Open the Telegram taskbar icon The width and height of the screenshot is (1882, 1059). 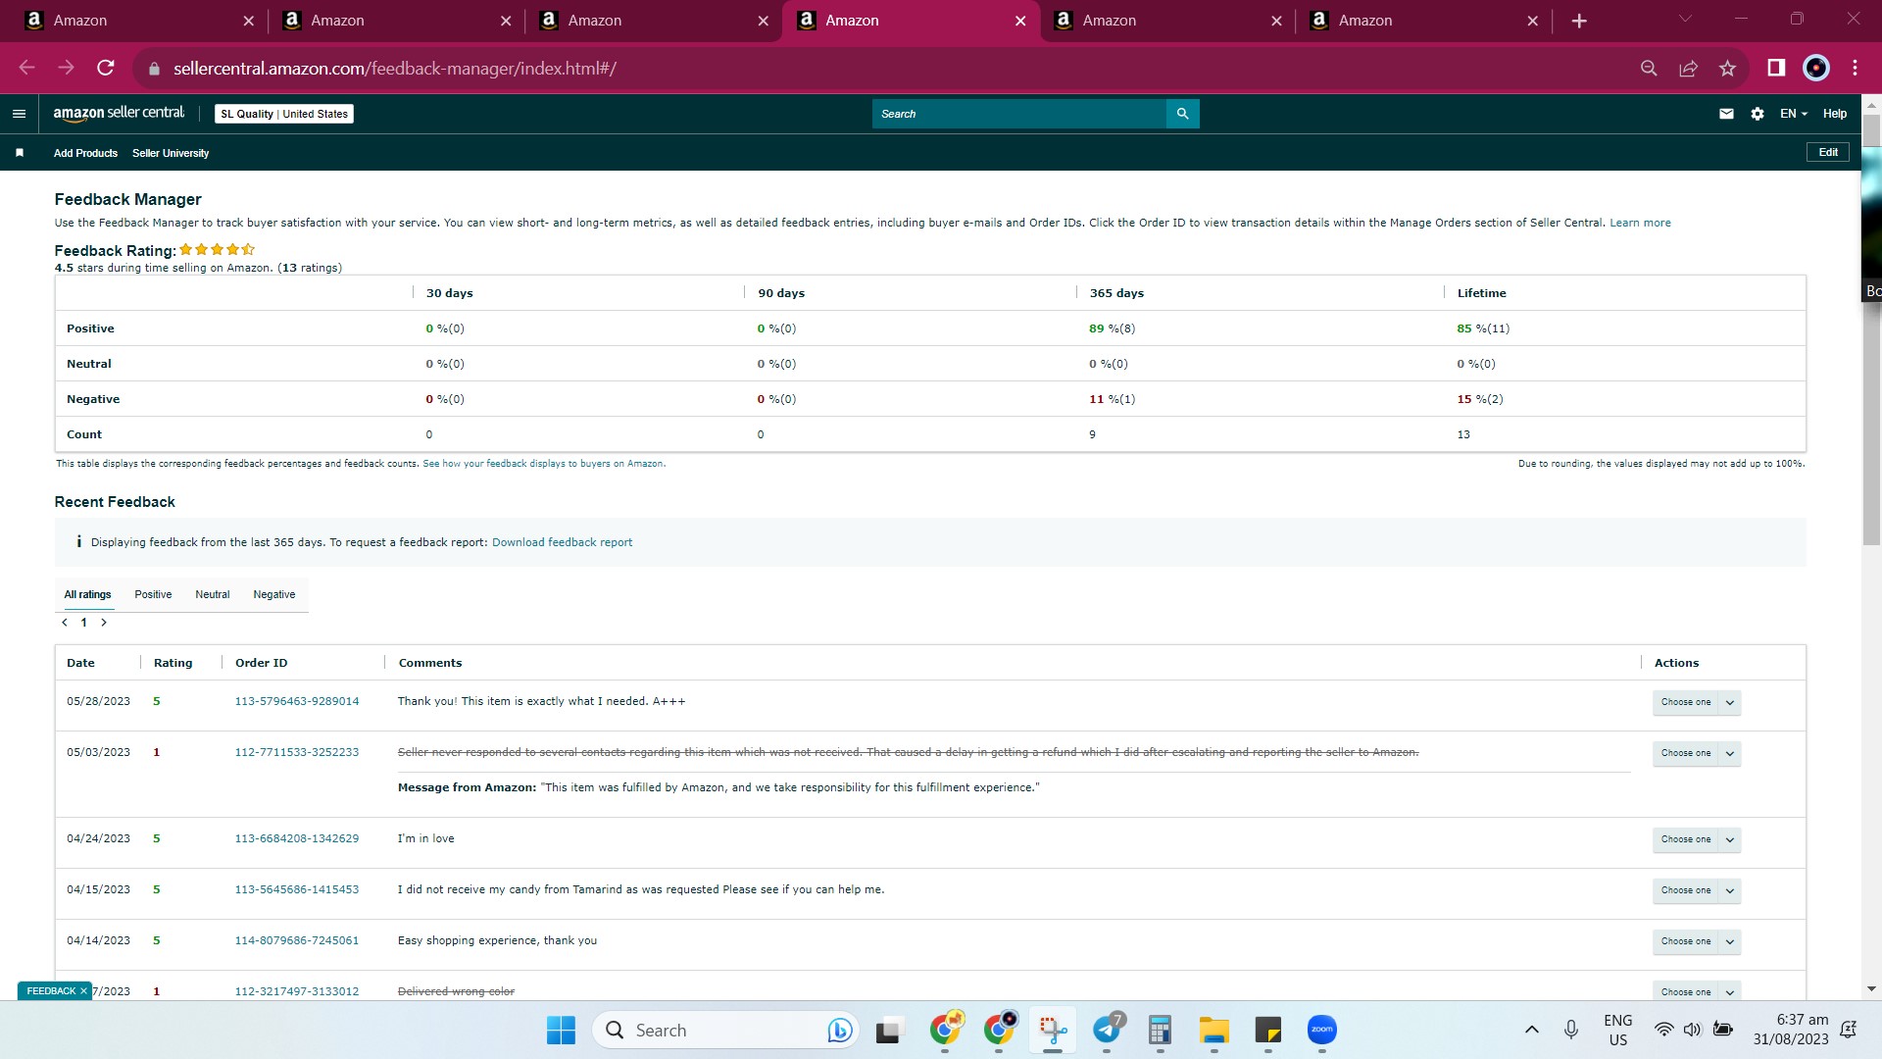1107,1030
